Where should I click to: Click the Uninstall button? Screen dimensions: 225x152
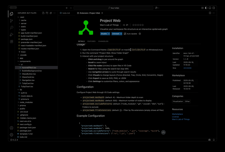116,34
